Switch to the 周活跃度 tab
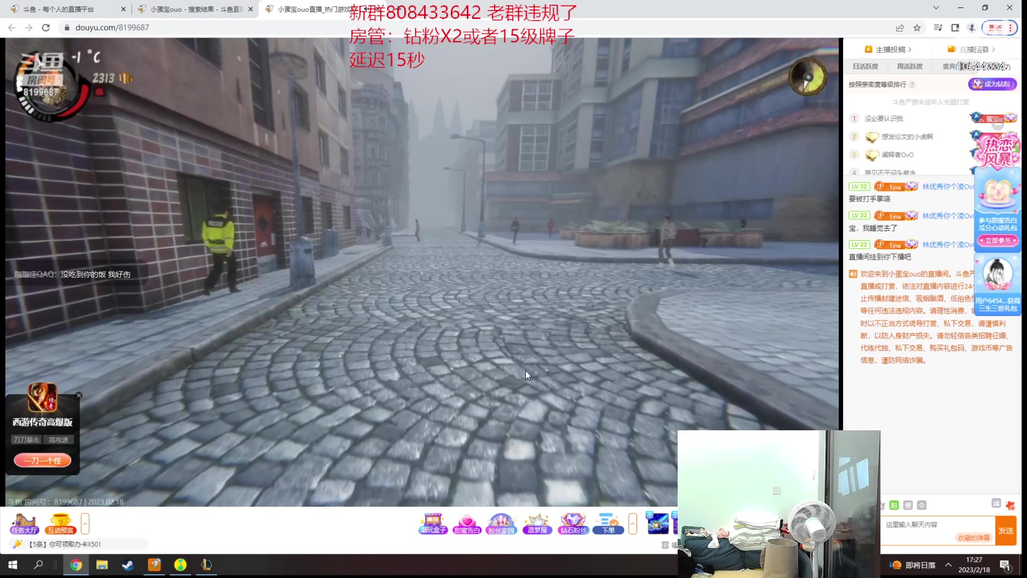The width and height of the screenshot is (1027, 578). click(909, 66)
